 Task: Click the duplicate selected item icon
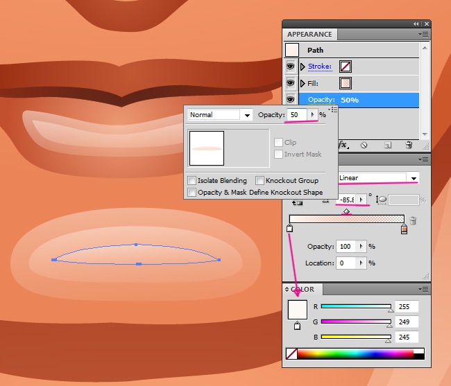coord(388,145)
